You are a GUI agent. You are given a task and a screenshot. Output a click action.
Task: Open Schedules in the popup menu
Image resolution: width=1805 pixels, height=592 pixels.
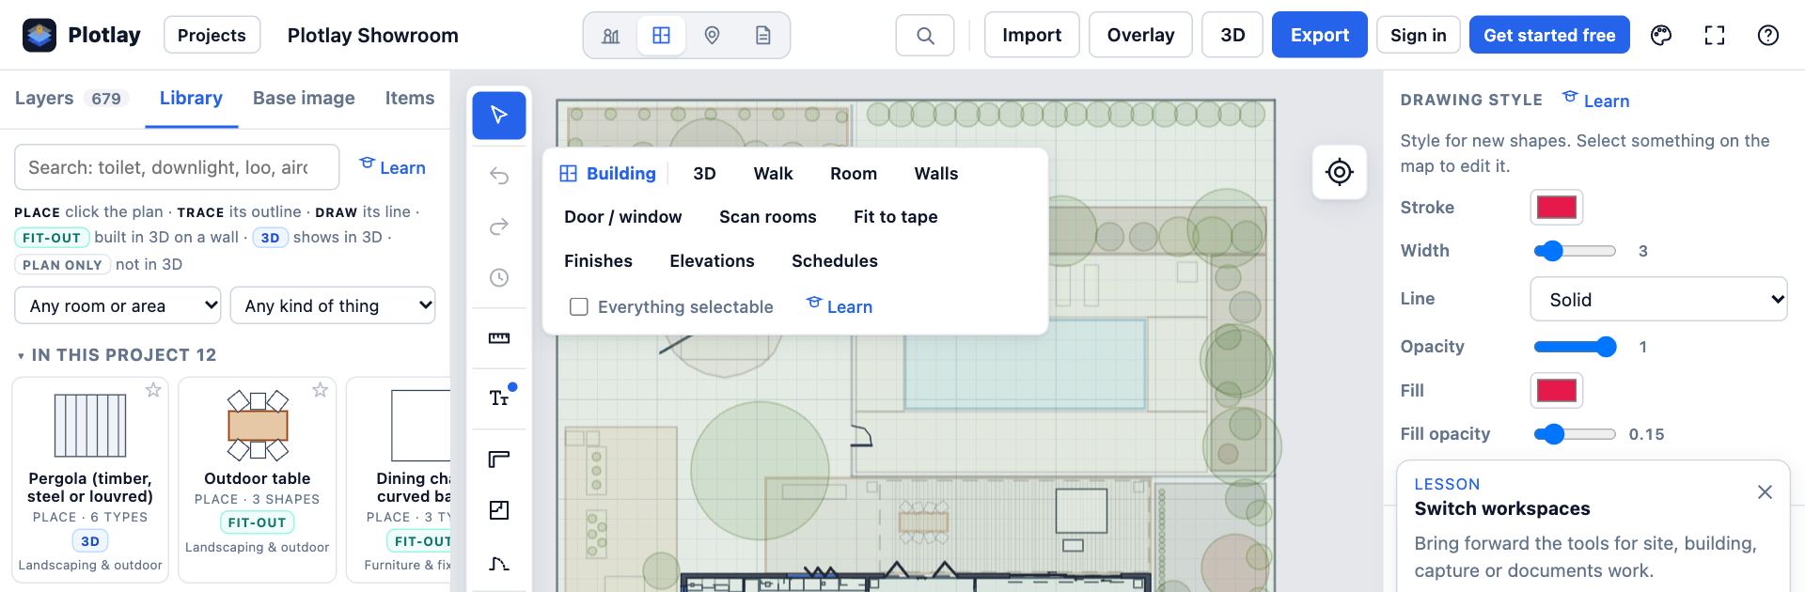pyautogui.click(x=835, y=261)
